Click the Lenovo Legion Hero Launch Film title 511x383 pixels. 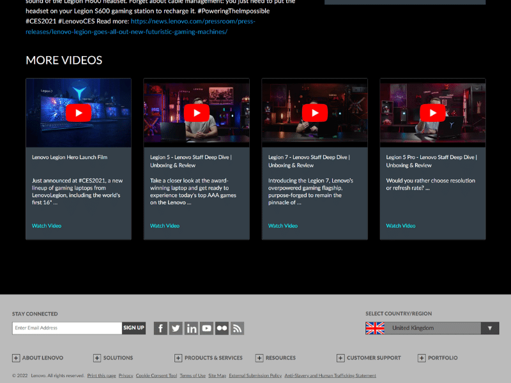click(70, 157)
